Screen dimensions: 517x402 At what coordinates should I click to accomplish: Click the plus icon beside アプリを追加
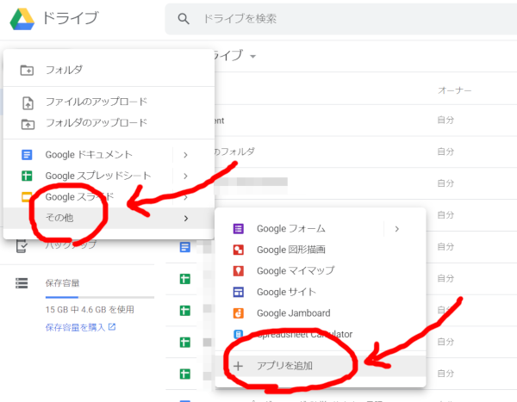[x=238, y=366]
